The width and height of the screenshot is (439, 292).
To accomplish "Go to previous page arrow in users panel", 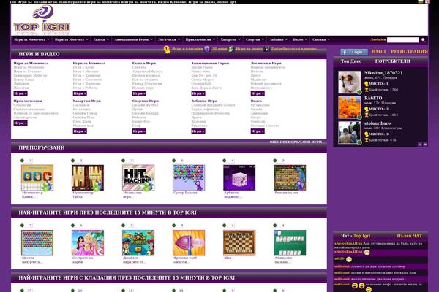I will pos(420,145).
